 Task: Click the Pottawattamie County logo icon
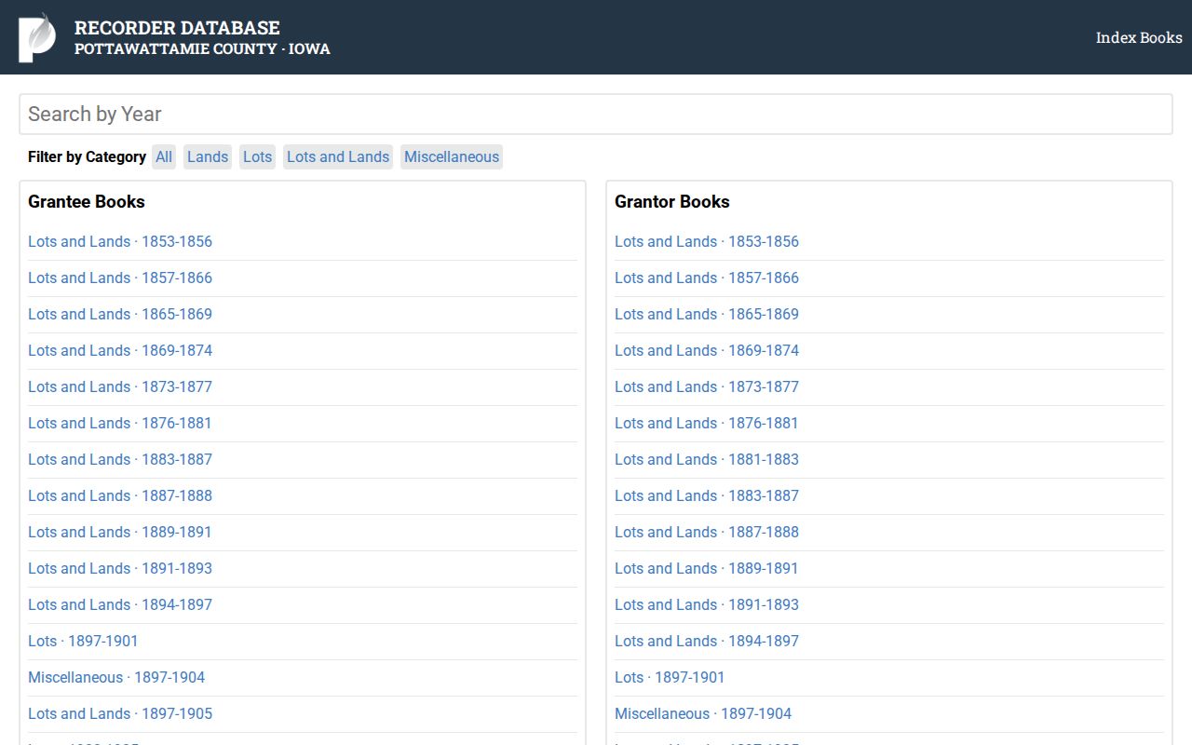[x=37, y=37]
